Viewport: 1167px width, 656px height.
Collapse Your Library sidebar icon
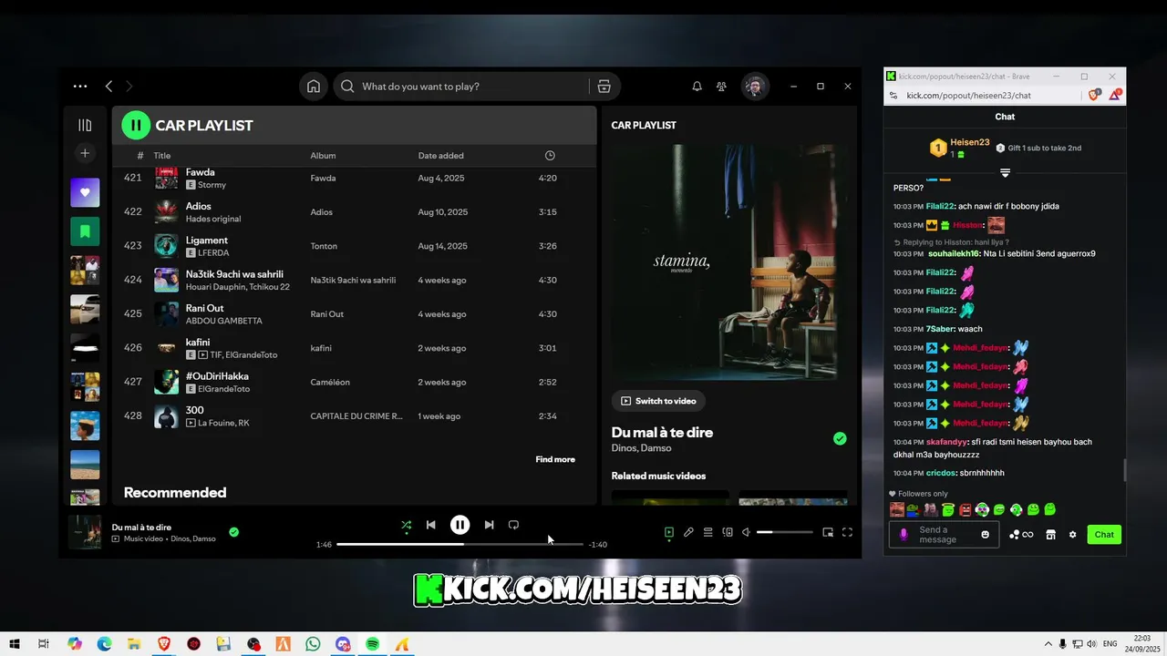click(85, 126)
